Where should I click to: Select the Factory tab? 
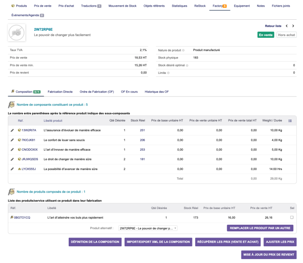(219, 6)
